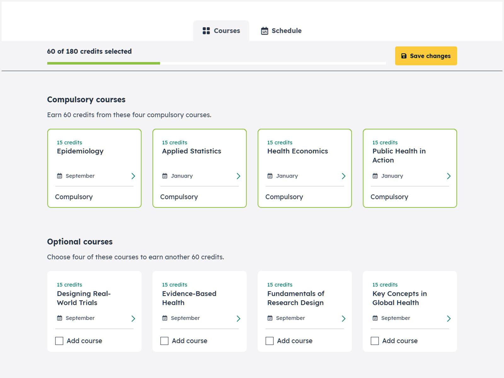Viewport: 504px width, 378px height.
Task: Click calendar icon on Designing Real-World Trials
Action: [60, 318]
